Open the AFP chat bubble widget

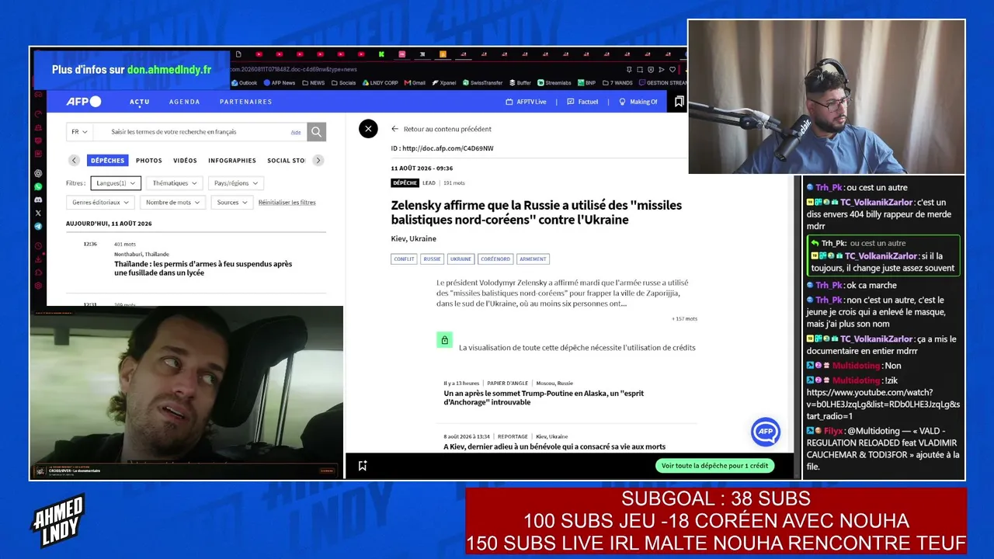(x=765, y=432)
